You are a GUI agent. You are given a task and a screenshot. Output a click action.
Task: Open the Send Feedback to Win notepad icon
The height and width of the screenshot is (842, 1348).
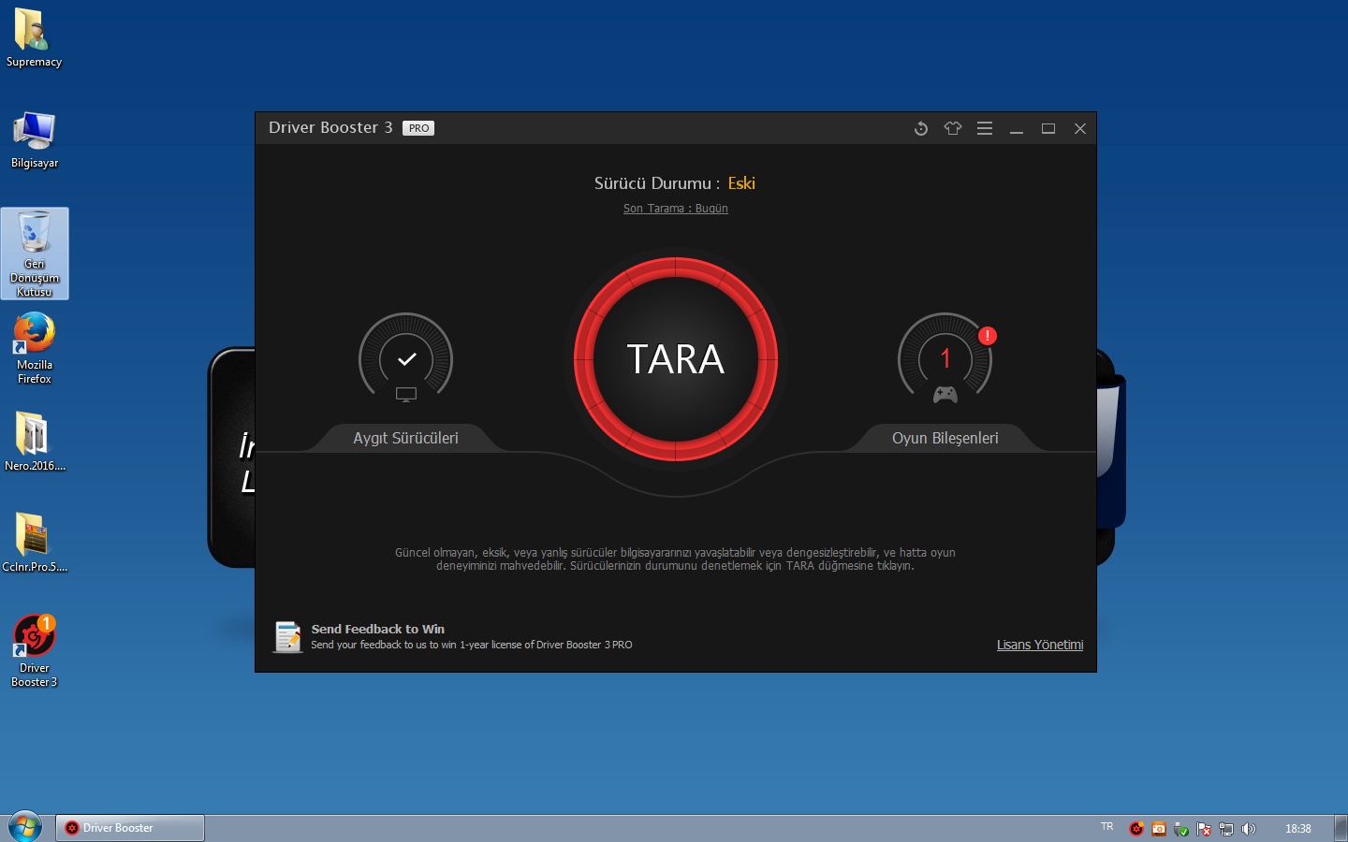(x=287, y=637)
